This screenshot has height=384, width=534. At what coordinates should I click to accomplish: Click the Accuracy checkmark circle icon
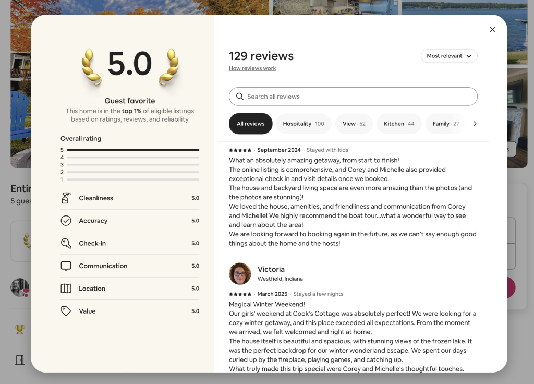(x=66, y=221)
